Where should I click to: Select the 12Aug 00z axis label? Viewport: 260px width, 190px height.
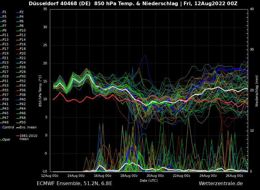pyautogui.click(x=50, y=176)
